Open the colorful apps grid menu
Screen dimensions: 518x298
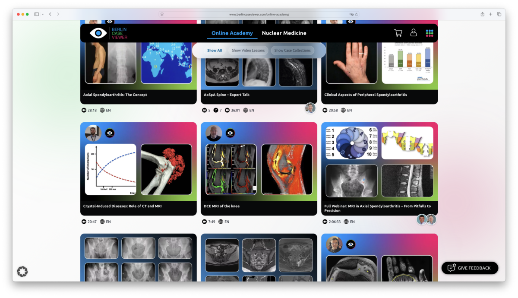(430, 33)
